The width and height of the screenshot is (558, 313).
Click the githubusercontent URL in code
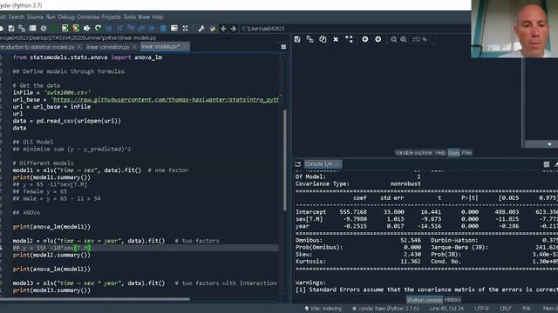pyautogui.click(x=165, y=100)
